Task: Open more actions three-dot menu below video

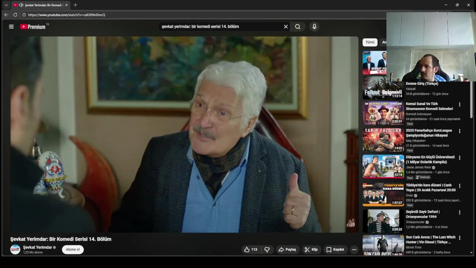Action: tap(354, 249)
